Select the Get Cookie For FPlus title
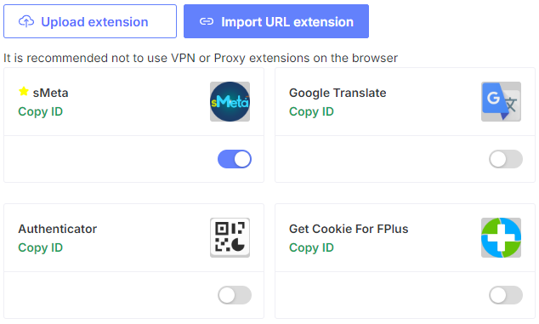Screen dimensions: 539x324 click(349, 229)
